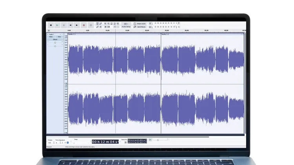Solo the Audio 1 track
This screenshot has height=165, width=294.
tap(59, 37)
